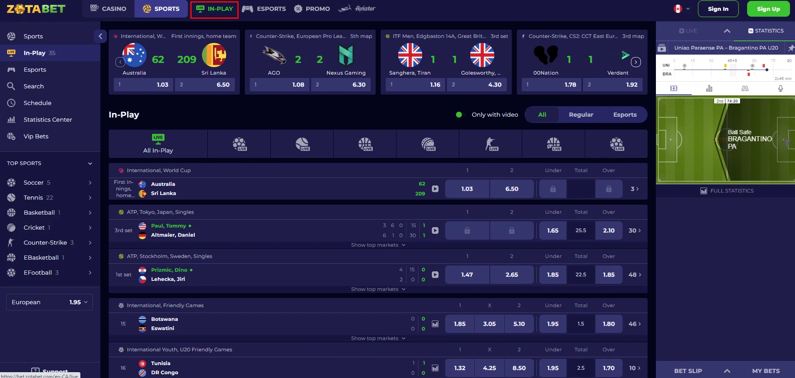Open Full Statistics link

[x=727, y=191]
